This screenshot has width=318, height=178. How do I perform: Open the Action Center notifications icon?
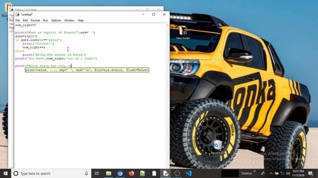[311, 174]
